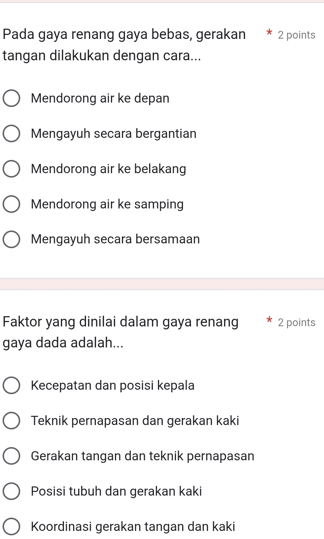324x539 pixels.
Task: Select the 'Kecepatan dan posisi kepala' radio button
Action: pos(12,386)
